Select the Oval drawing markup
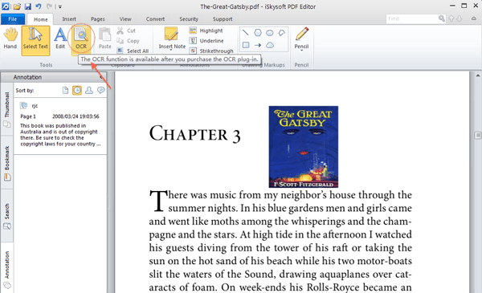 (x=270, y=33)
